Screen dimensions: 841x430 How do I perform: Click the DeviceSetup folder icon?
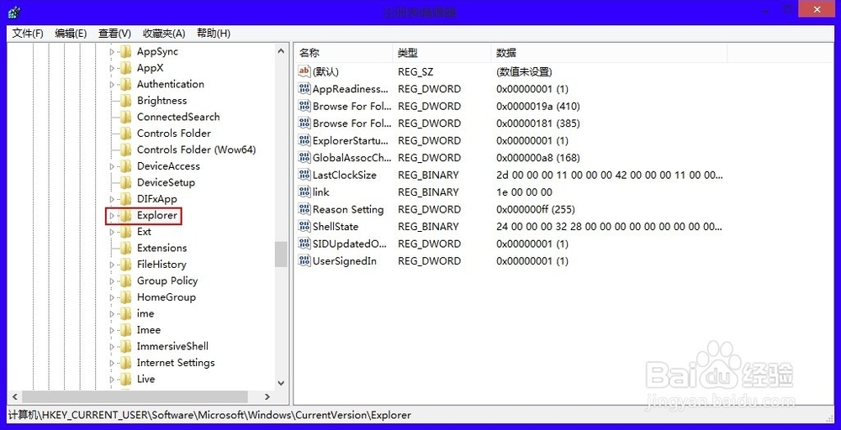click(125, 182)
